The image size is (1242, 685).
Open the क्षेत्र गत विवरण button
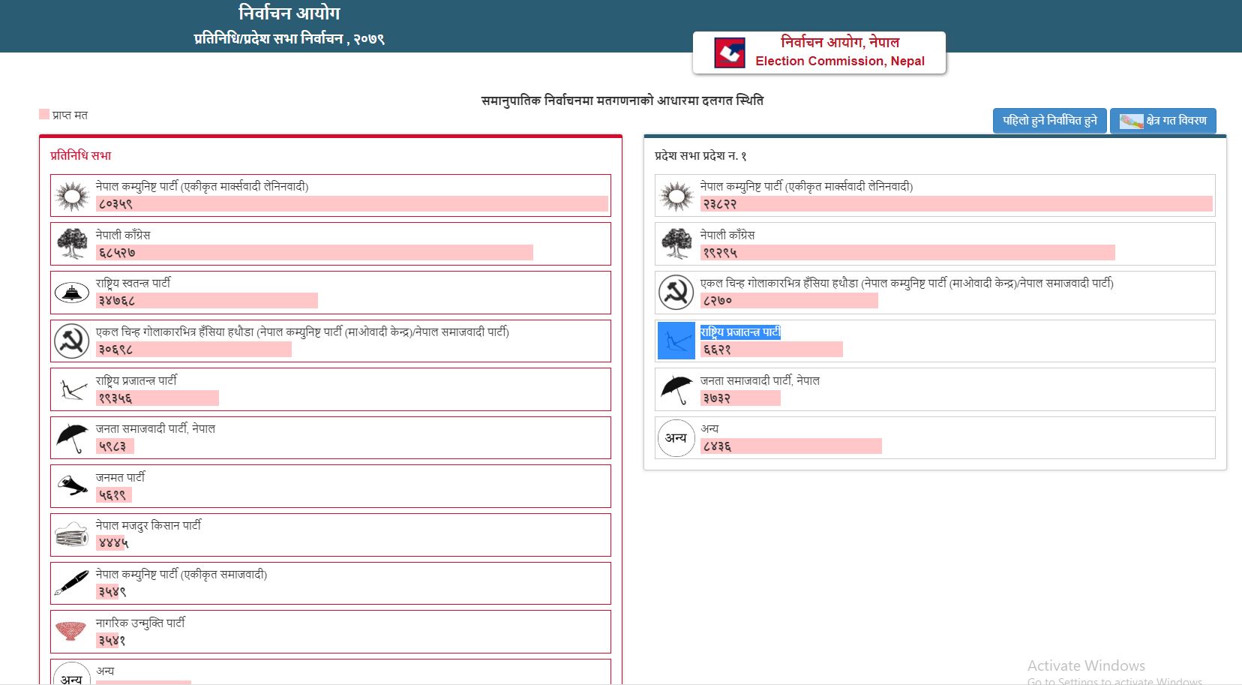coord(1163,121)
